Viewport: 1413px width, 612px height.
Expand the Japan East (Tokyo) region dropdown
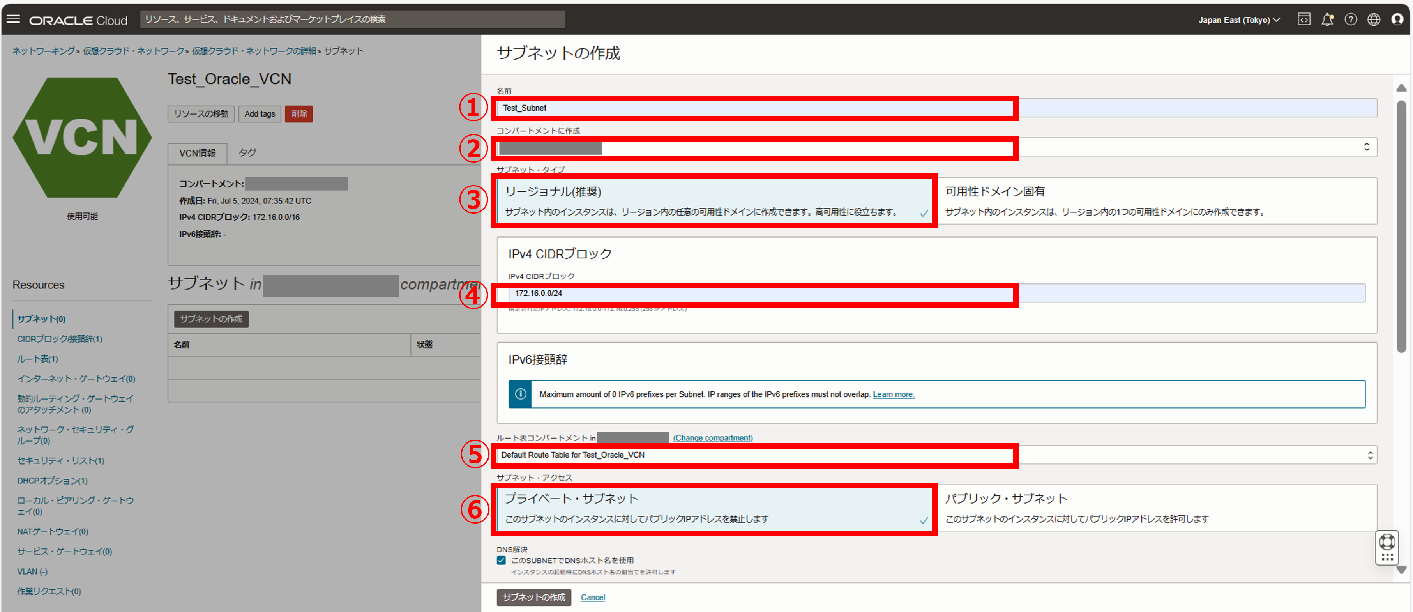pos(1238,20)
